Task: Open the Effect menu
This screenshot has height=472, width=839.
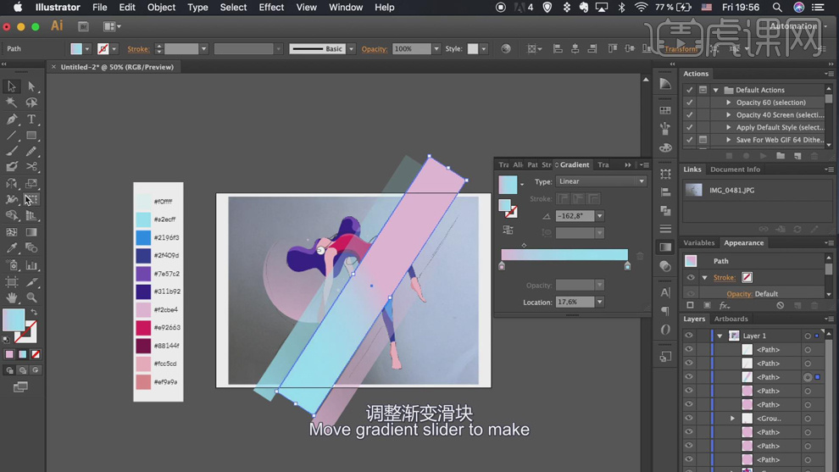Action: (271, 8)
